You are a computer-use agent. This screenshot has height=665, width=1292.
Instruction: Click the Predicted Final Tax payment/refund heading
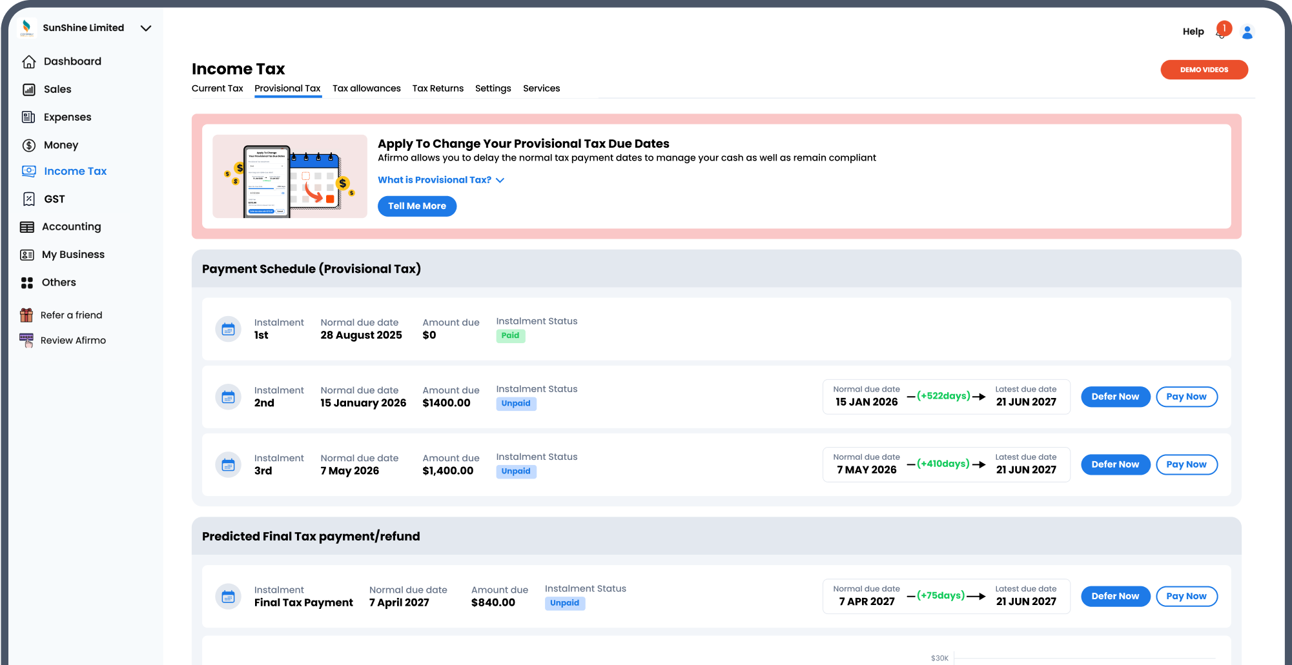coord(311,537)
